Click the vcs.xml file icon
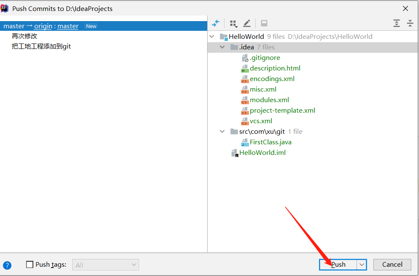The height and width of the screenshot is (276, 419). pos(245,121)
